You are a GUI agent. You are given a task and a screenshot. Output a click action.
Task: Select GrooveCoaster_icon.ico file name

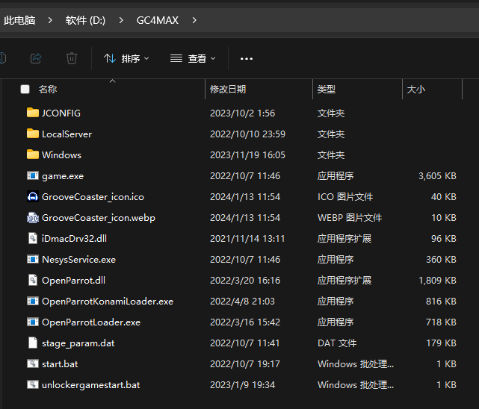(x=93, y=197)
